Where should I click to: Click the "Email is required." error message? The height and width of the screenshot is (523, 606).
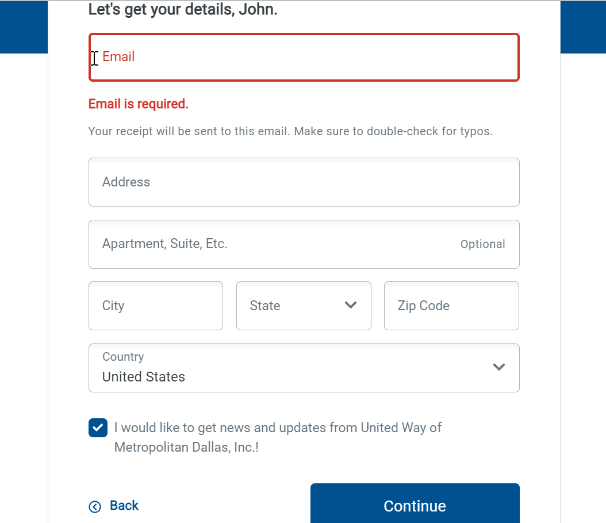click(x=139, y=104)
